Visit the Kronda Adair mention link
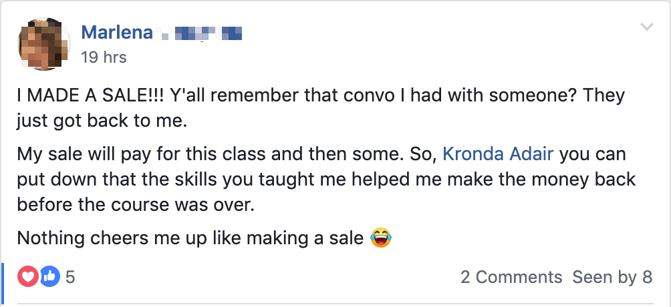Viewport: 671px width, 307px height. (x=498, y=154)
